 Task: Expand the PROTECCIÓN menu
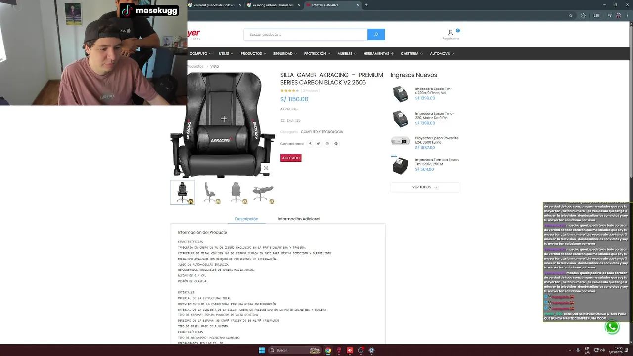click(317, 53)
